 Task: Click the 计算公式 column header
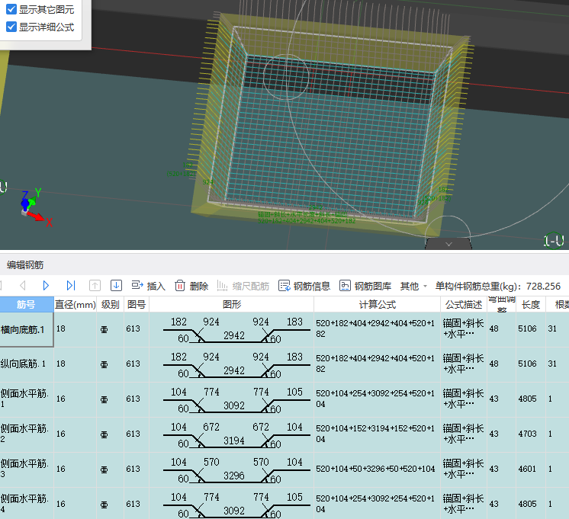(377, 304)
